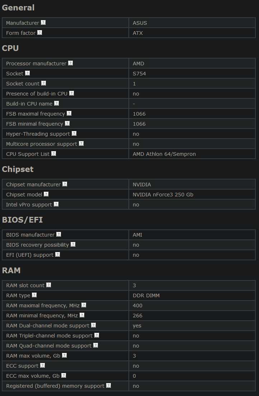Open help icon beside Form factor

39,33
